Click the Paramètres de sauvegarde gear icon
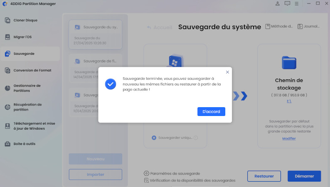 pyautogui.click(x=146, y=174)
